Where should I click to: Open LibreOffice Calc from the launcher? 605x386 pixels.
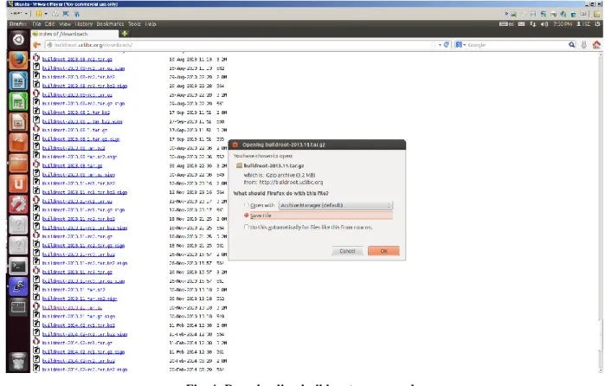[x=18, y=101]
